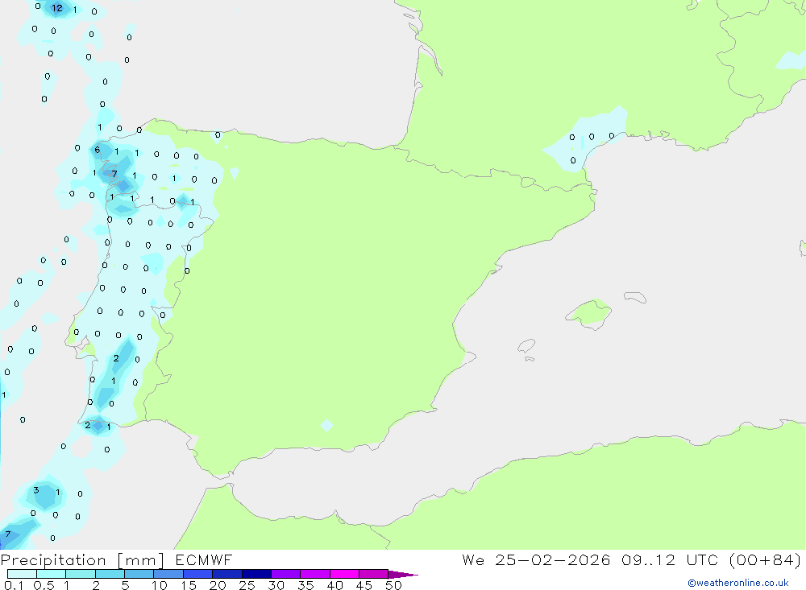Click the 40–45 mm magenta legend swatch
The width and height of the screenshot is (806, 590).
(x=344, y=574)
